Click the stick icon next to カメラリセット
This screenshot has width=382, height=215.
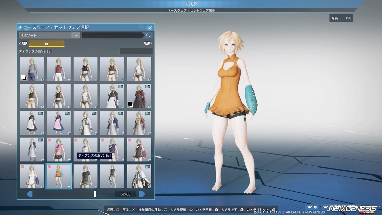[x=273, y=210]
